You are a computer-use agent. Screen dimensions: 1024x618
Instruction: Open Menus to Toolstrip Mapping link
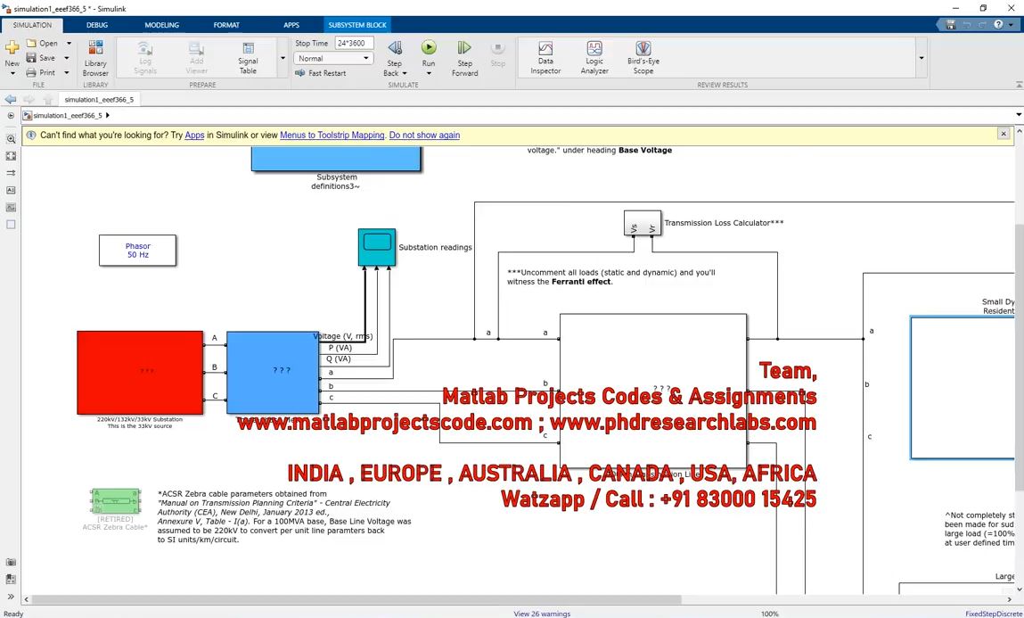(332, 136)
